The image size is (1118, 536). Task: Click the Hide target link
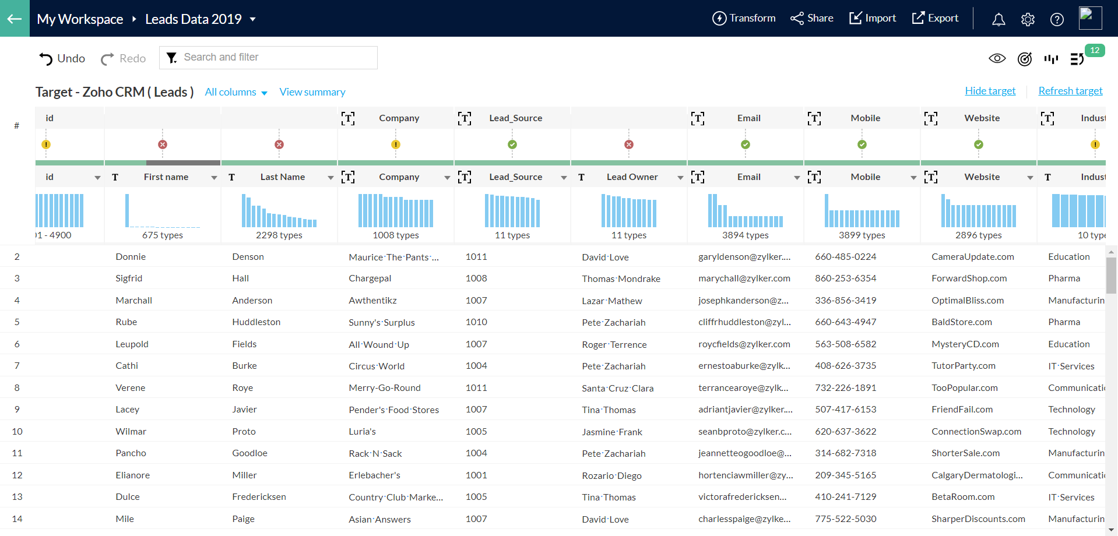[x=990, y=91]
